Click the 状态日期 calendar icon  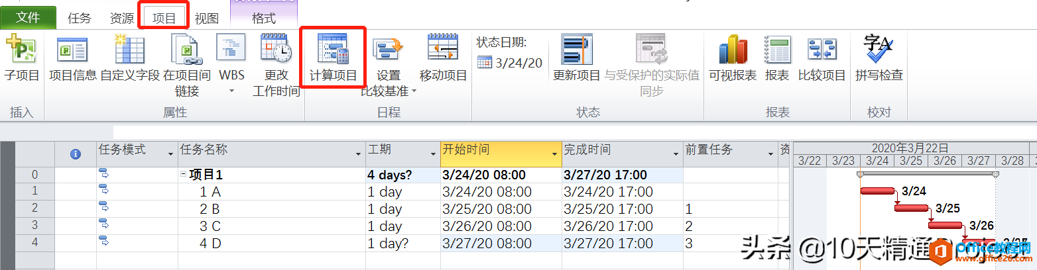click(485, 63)
